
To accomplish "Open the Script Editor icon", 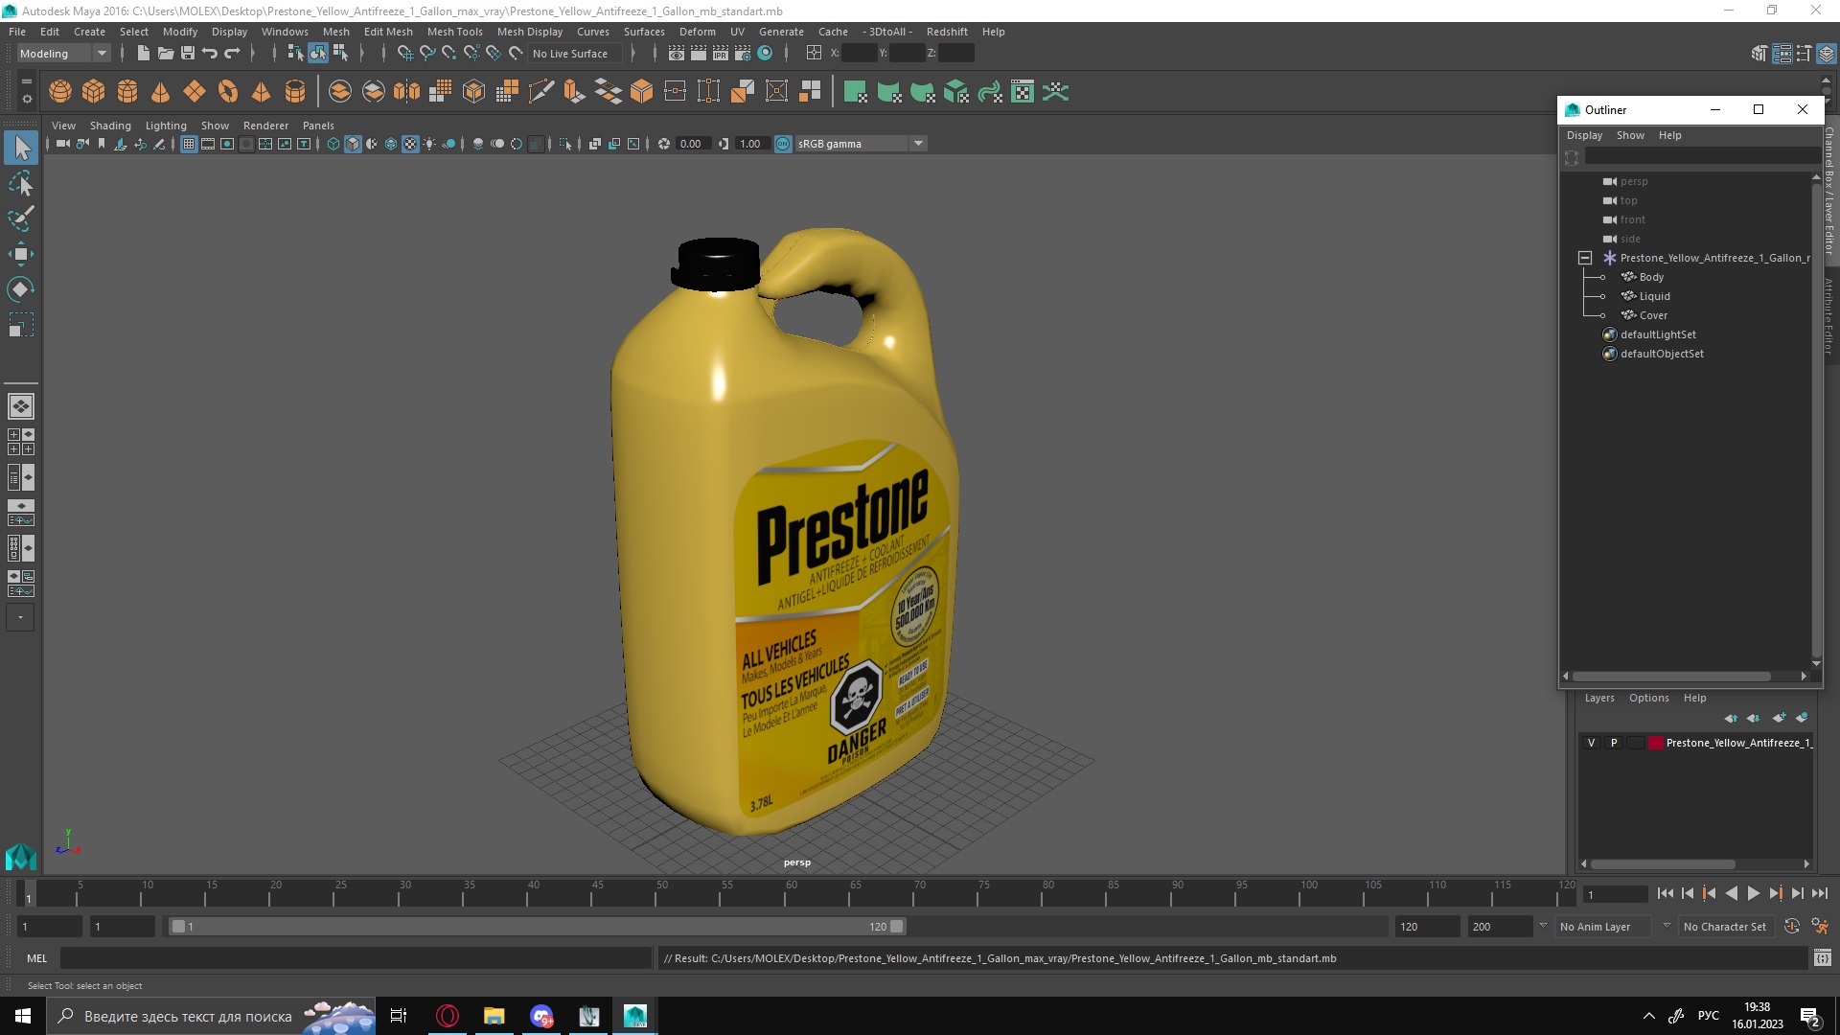I will (1822, 958).
